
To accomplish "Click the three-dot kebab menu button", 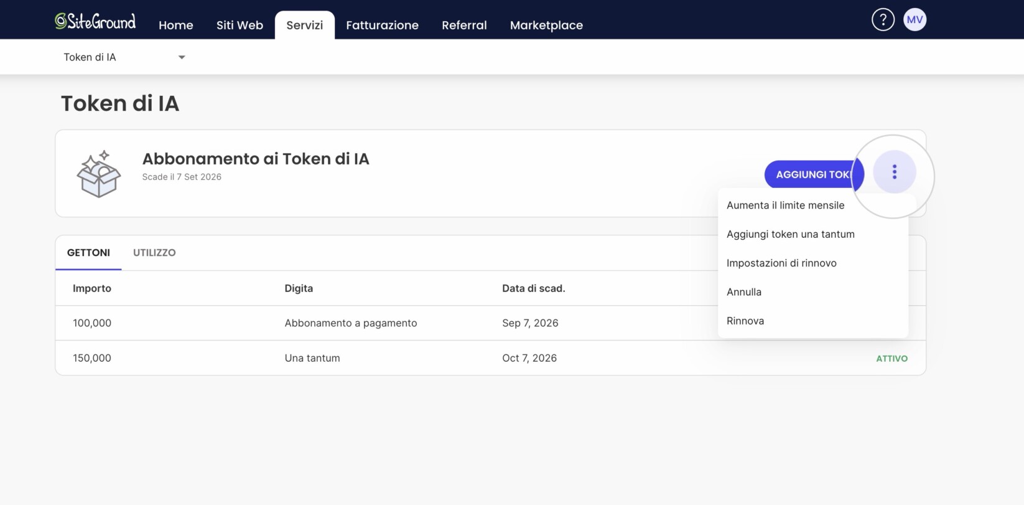I will click(895, 172).
